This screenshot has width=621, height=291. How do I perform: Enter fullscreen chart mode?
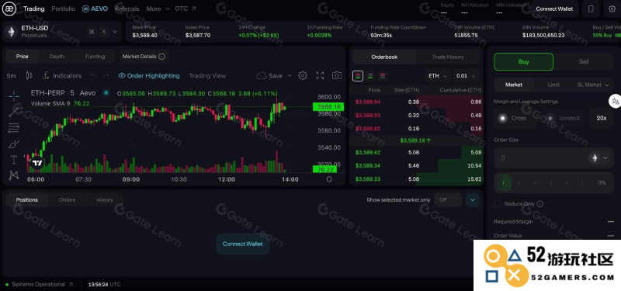(x=320, y=75)
